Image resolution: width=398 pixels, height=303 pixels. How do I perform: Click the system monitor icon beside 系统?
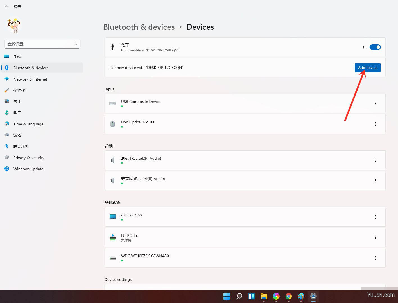pyautogui.click(x=7, y=57)
